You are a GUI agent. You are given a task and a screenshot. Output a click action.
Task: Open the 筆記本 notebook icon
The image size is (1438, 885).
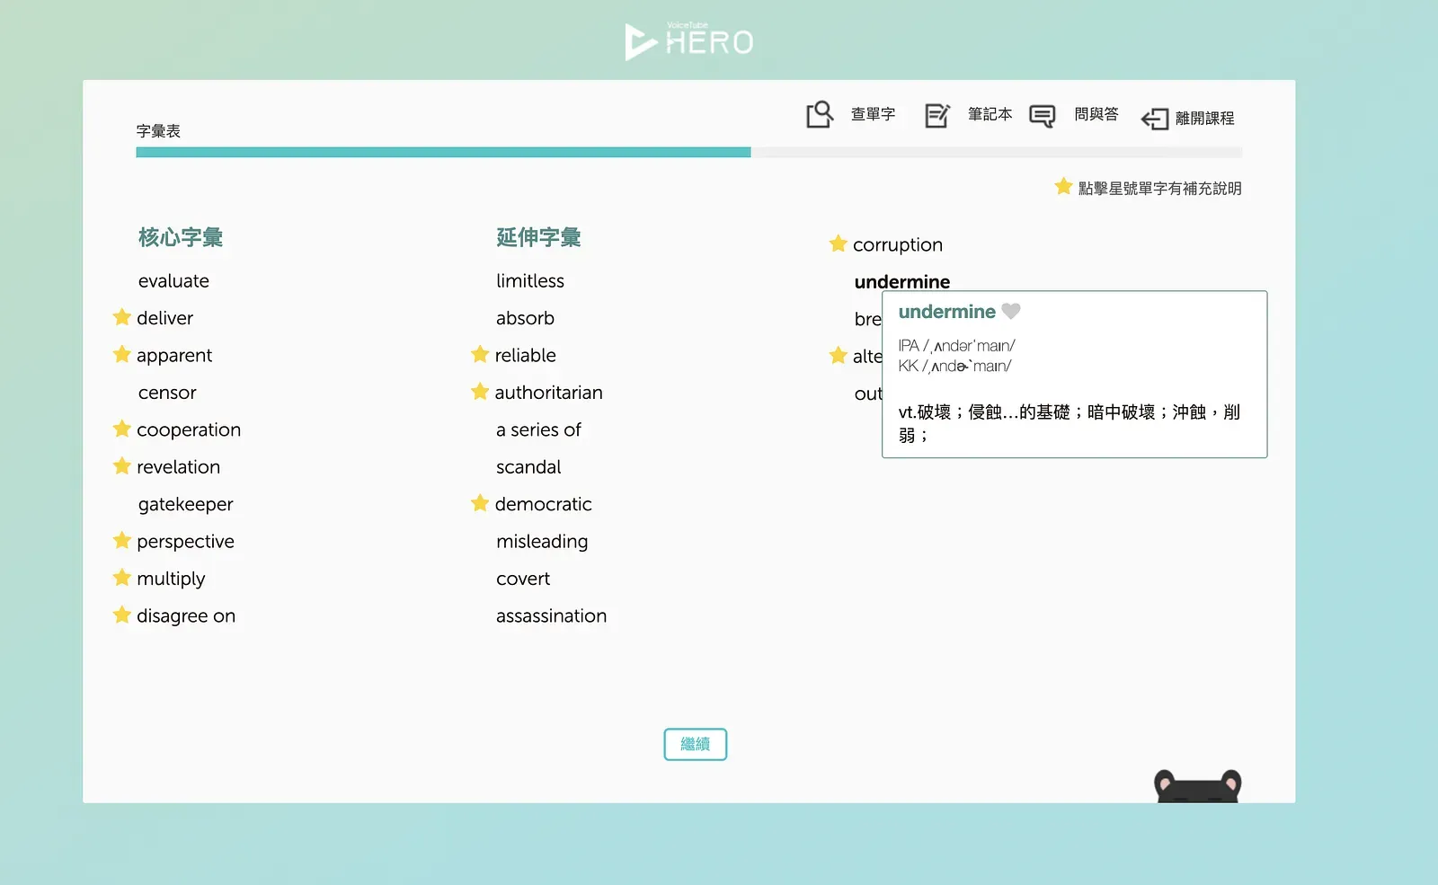(x=937, y=115)
